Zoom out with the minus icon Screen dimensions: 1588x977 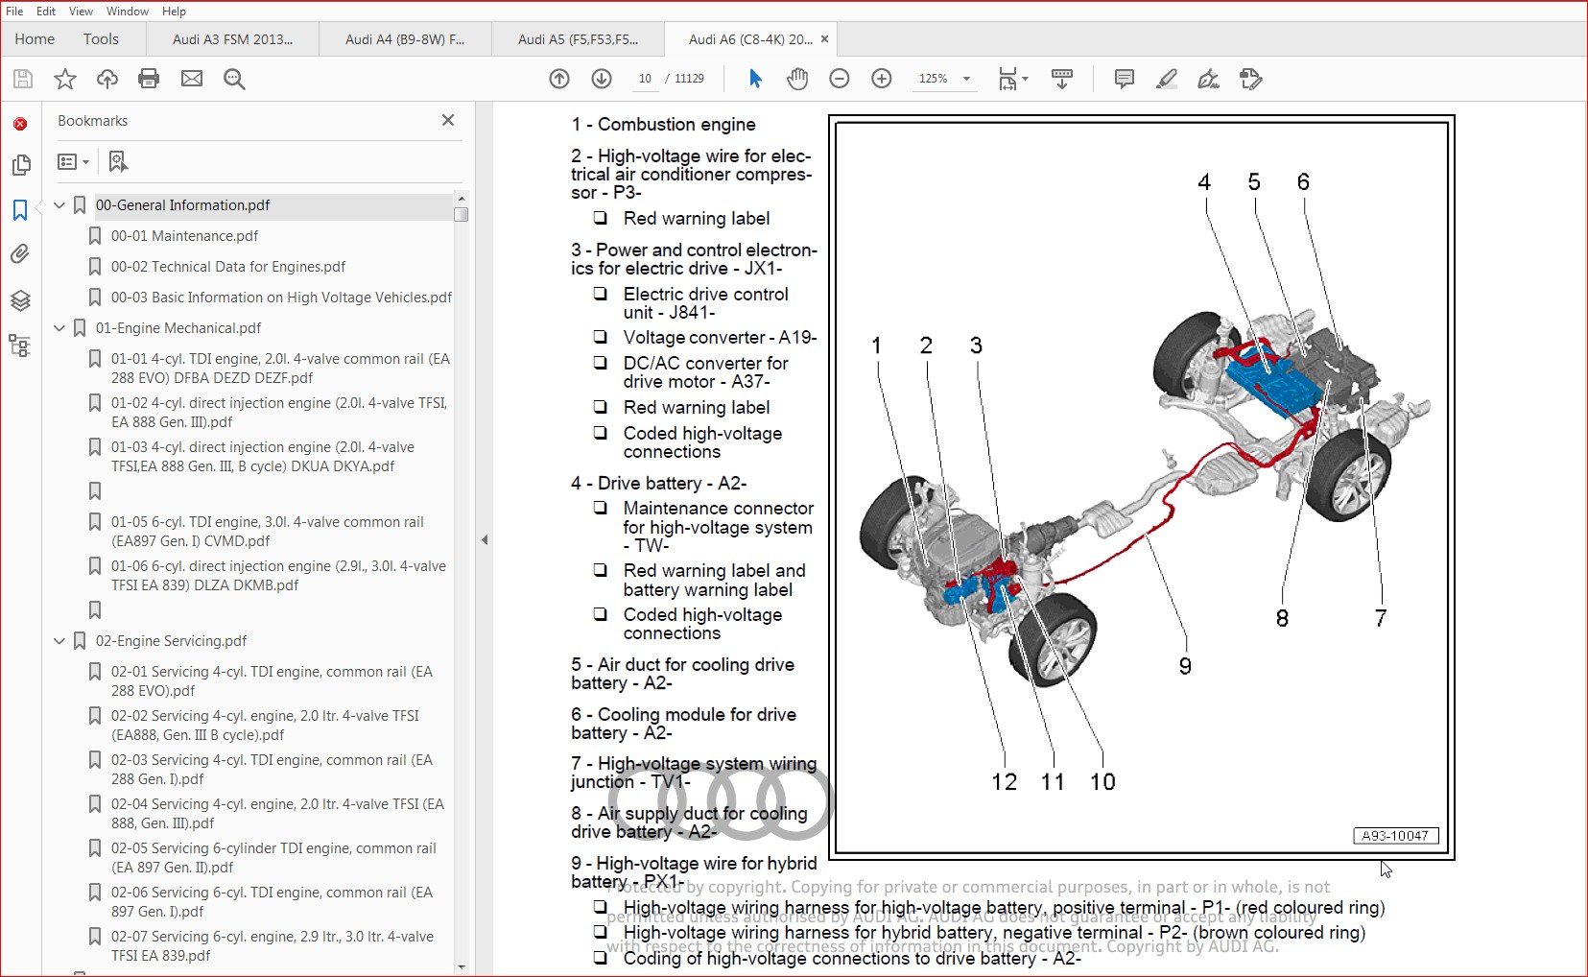pos(840,79)
